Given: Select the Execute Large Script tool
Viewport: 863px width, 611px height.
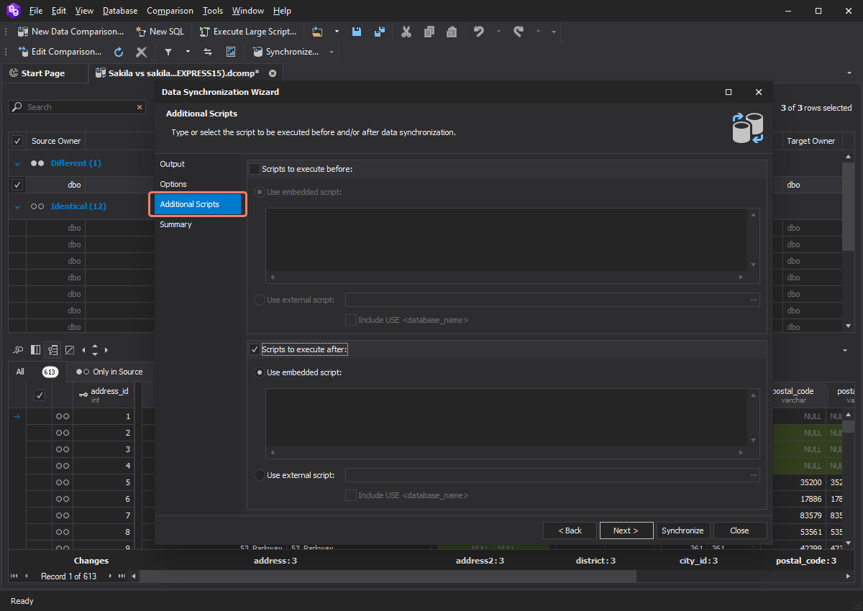Looking at the screenshot, I should pyautogui.click(x=247, y=32).
